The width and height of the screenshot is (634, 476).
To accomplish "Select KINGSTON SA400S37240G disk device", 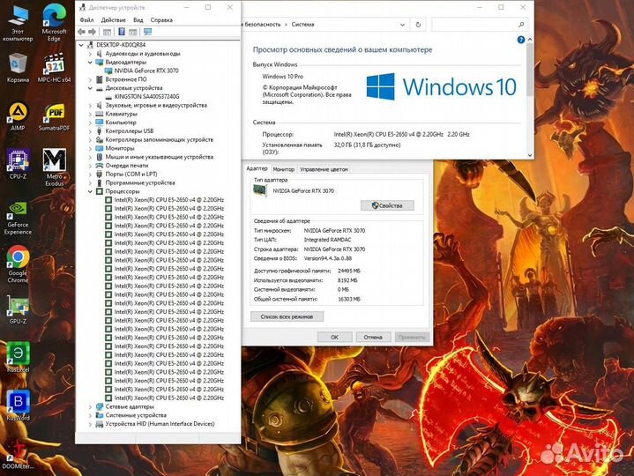I will (x=146, y=97).
